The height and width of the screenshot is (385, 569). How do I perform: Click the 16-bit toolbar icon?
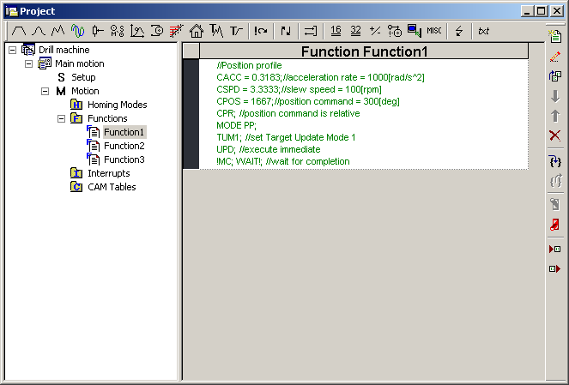336,31
